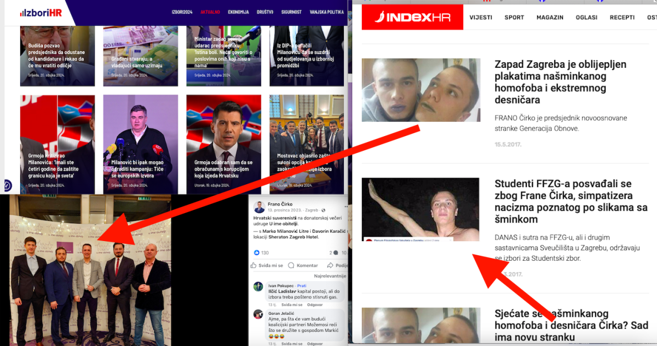Image resolution: width=657 pixels, height=346 pixels.
Task: Open the 'Ministar zadao novi udarac' article card
Action: point(223,56)
